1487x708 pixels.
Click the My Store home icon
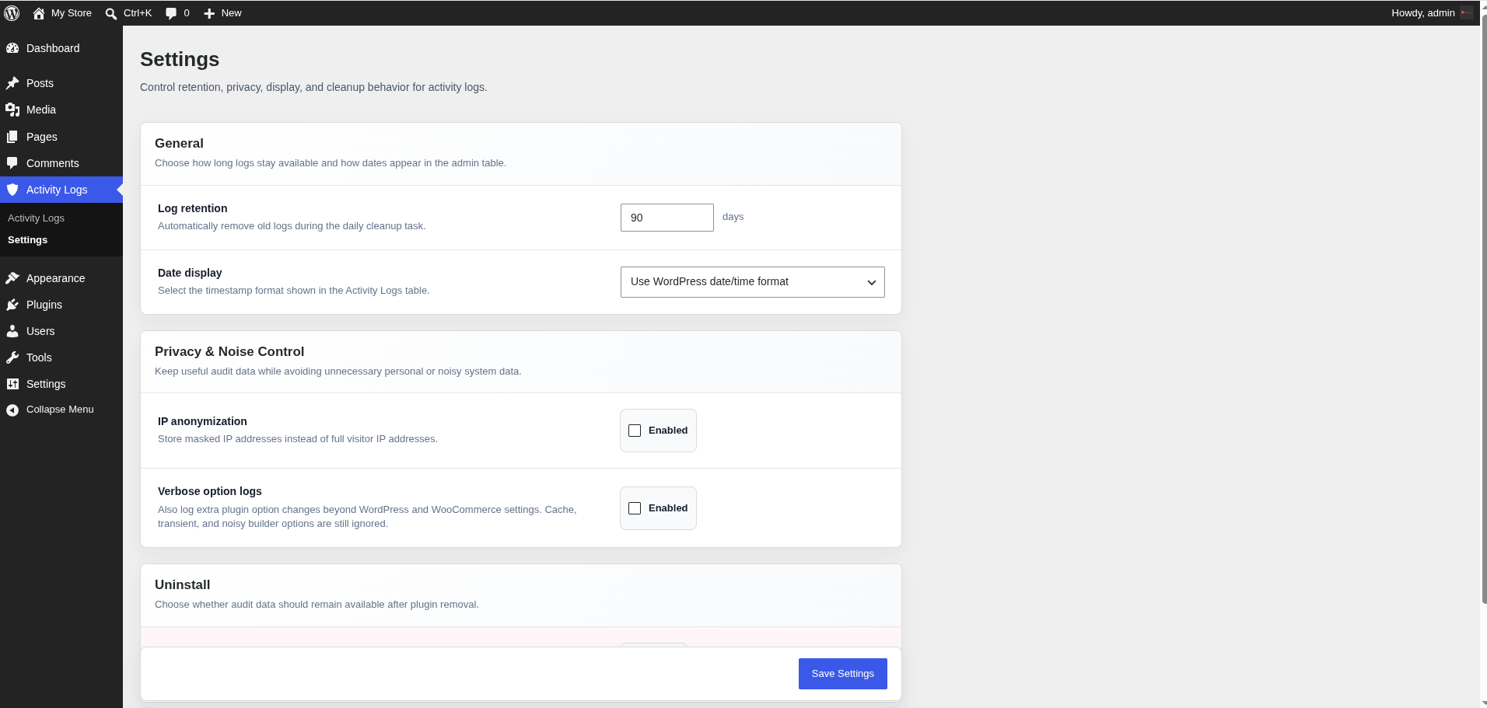(39, 13)
